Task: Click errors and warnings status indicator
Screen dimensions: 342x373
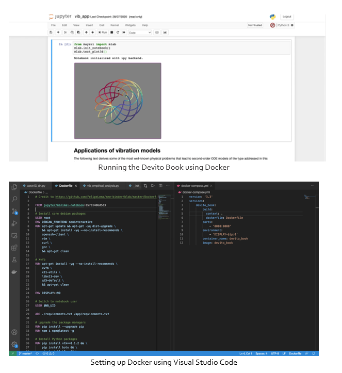Action: [x=48, y=353]
